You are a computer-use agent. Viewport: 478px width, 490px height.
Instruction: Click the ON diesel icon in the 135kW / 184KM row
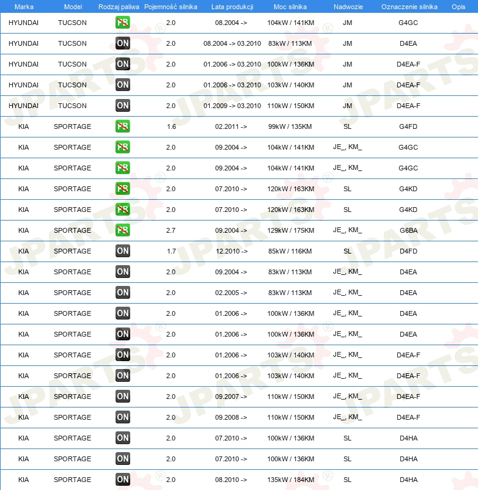point(122,480)
